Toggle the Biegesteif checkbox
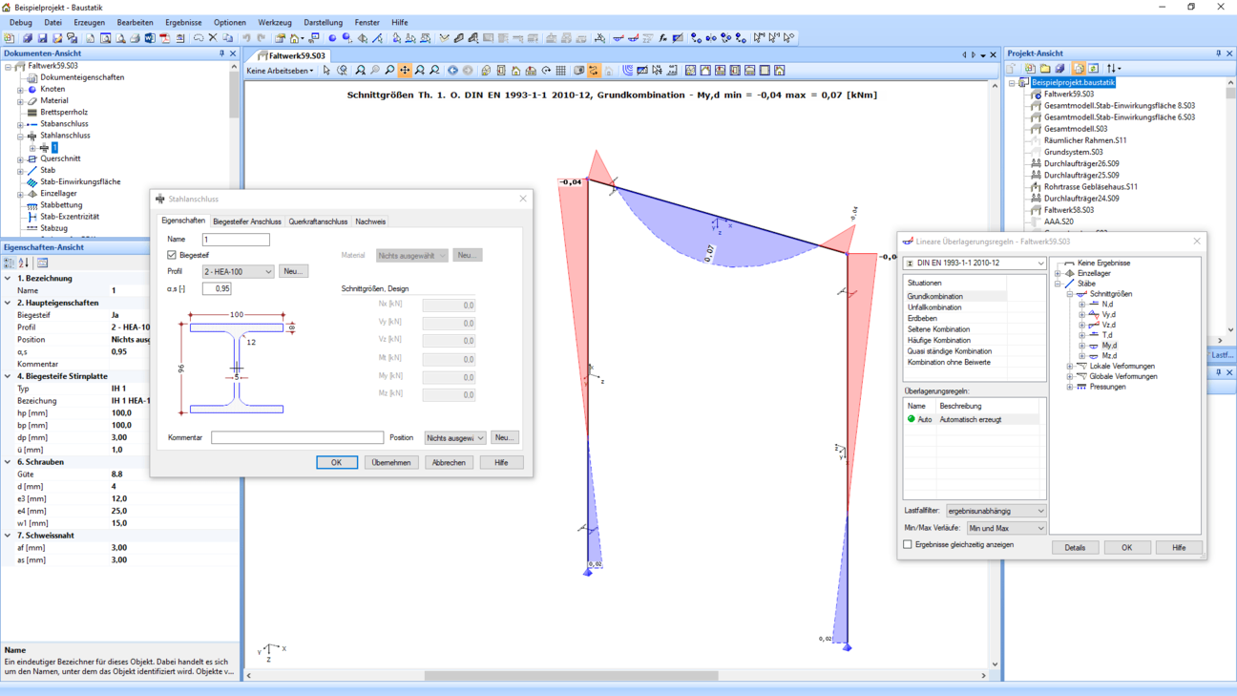 tap(172, 255)
